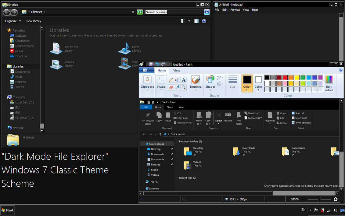Select Network in Libraries navigation pane

(16, 128)
